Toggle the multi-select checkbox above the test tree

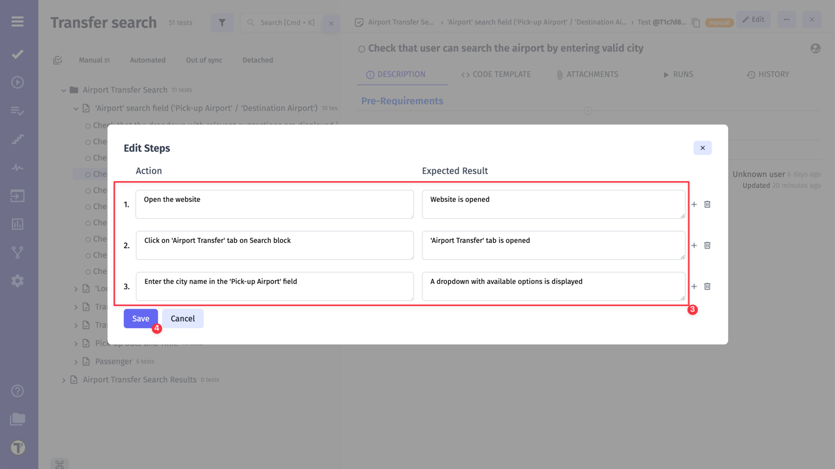pos(57,60)
